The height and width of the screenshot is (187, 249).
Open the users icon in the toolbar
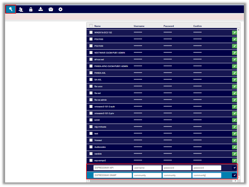21,9
